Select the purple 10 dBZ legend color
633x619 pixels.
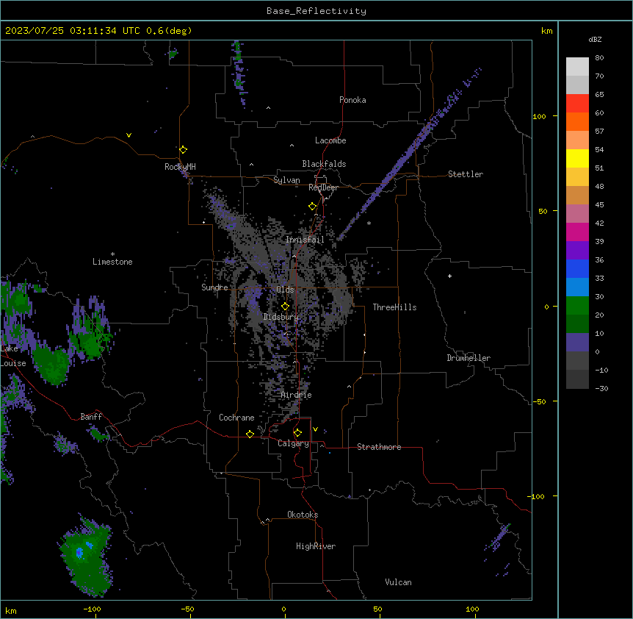pyautogui.click(x=577, y=343)
